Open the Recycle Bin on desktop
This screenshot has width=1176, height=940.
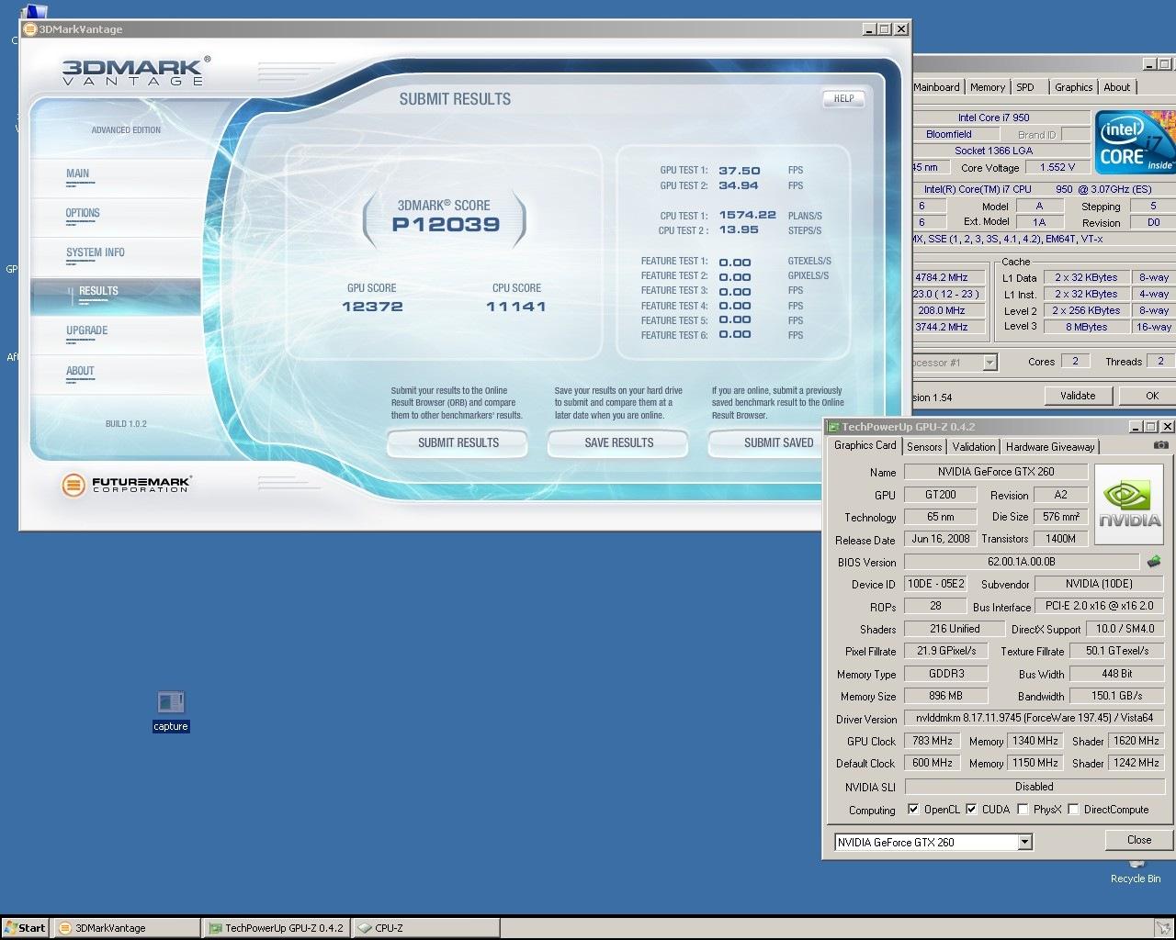(1136, 873)
